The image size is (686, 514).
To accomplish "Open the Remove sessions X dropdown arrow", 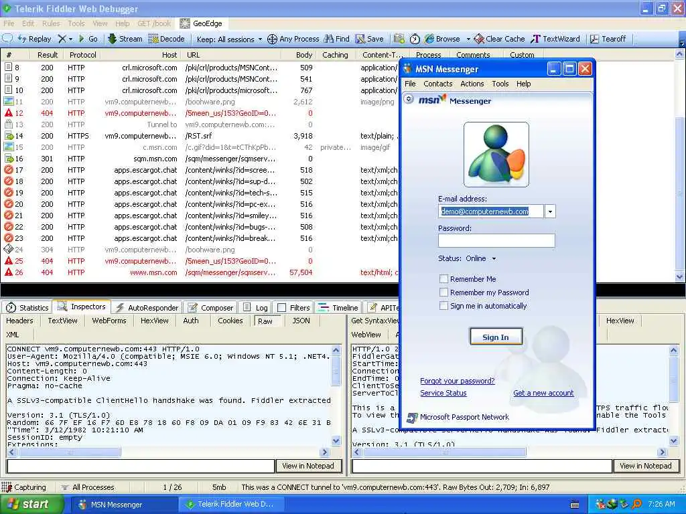I will click(x=70, y=39).
